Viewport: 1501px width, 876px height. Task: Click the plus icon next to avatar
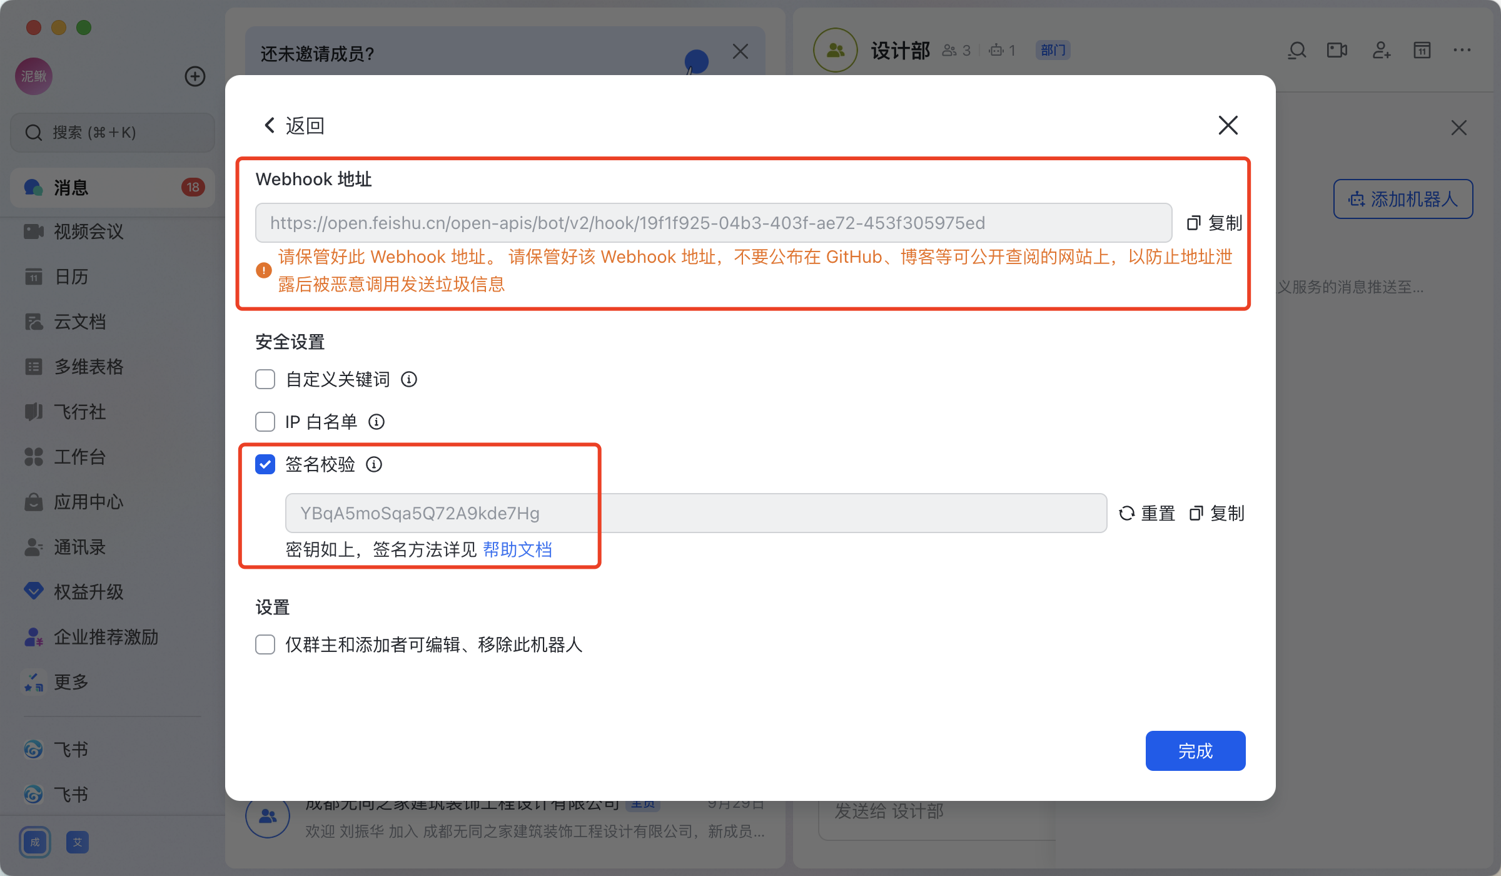pos(195,76)
